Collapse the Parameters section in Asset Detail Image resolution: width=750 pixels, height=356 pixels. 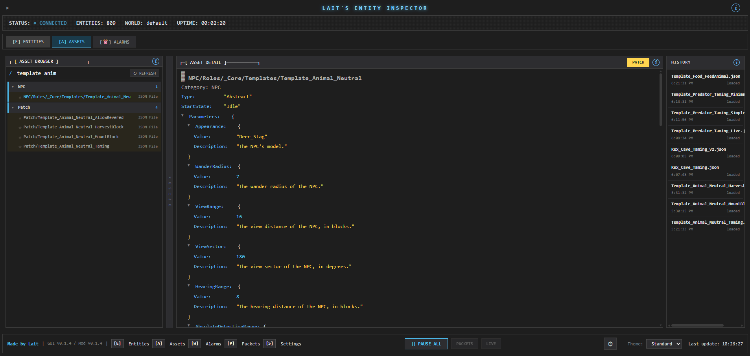182,116
